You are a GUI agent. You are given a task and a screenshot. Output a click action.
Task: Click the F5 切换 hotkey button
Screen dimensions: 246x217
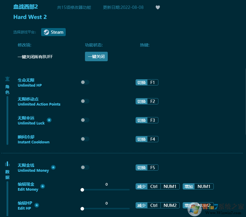coord(147,168)
